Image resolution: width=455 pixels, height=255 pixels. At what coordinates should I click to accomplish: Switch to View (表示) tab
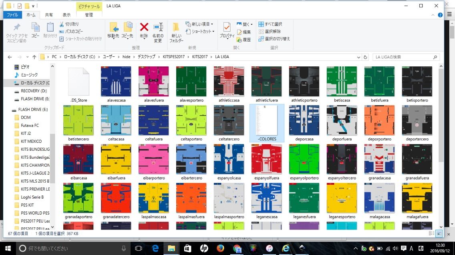[x=66, y=15]
